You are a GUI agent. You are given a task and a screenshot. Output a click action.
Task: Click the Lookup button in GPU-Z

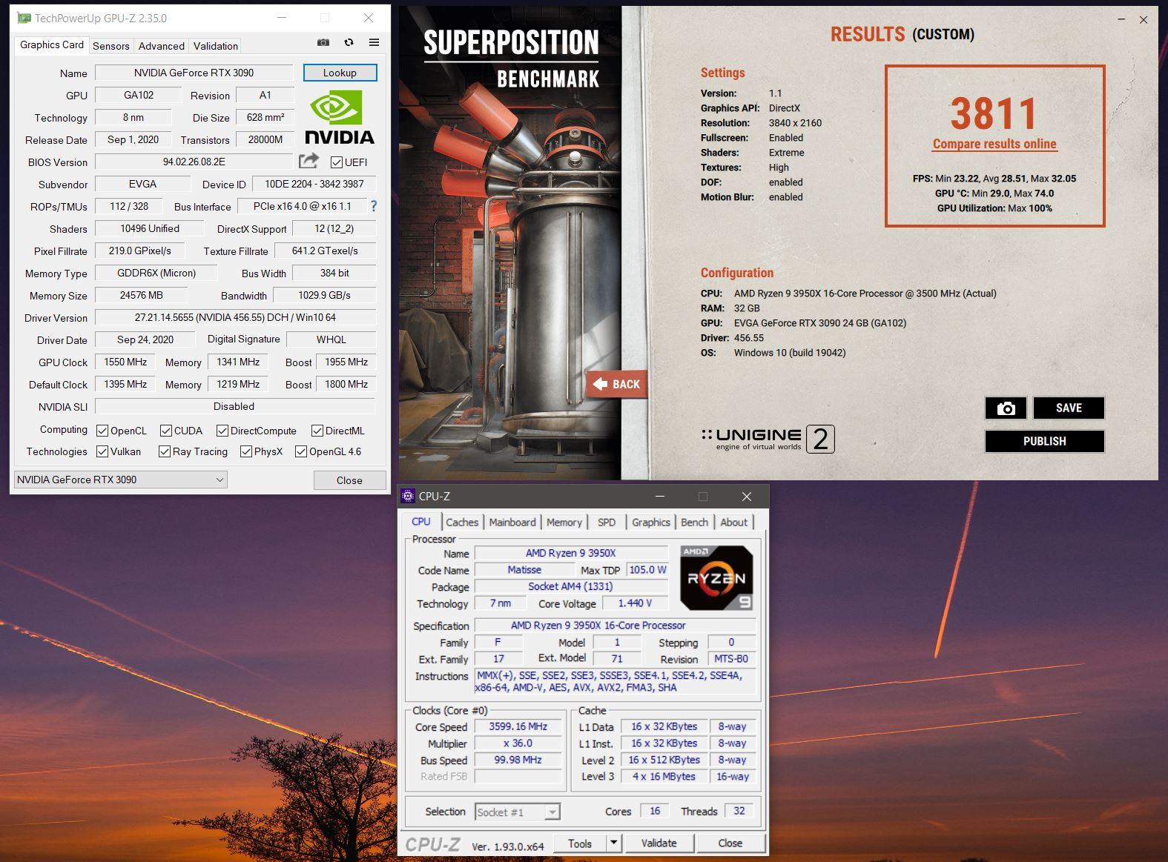tap(340, 73)
